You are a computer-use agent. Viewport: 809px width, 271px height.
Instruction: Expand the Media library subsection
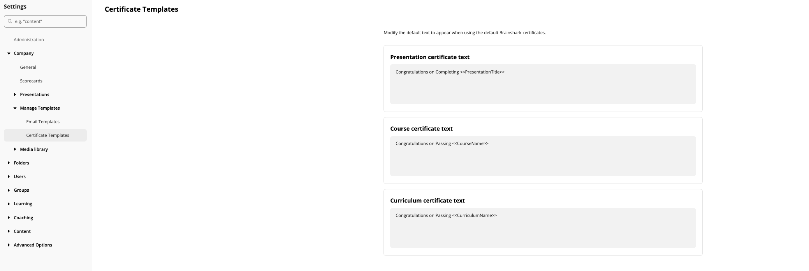click(15, 149)
